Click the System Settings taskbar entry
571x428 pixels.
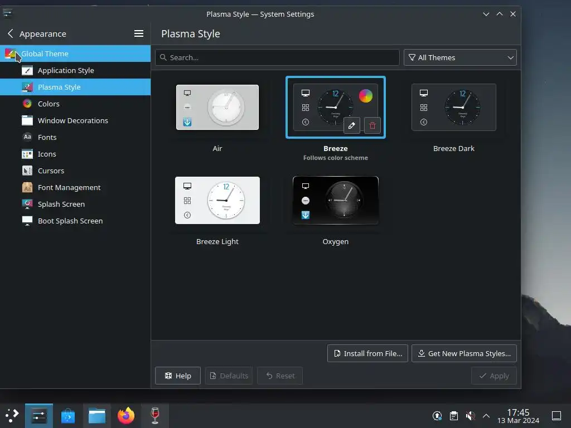tap(39, 416)
